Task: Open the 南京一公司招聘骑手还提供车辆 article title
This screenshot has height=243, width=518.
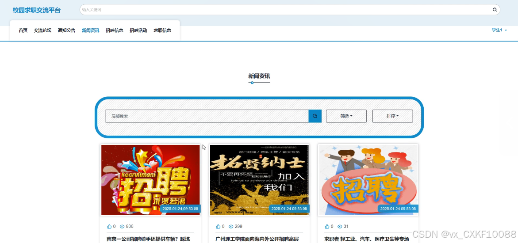Action: pos(148,239)
